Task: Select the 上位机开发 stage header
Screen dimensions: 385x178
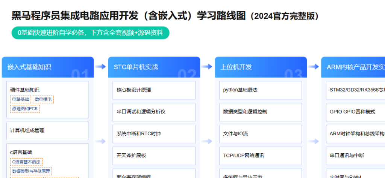Action: 261,67
